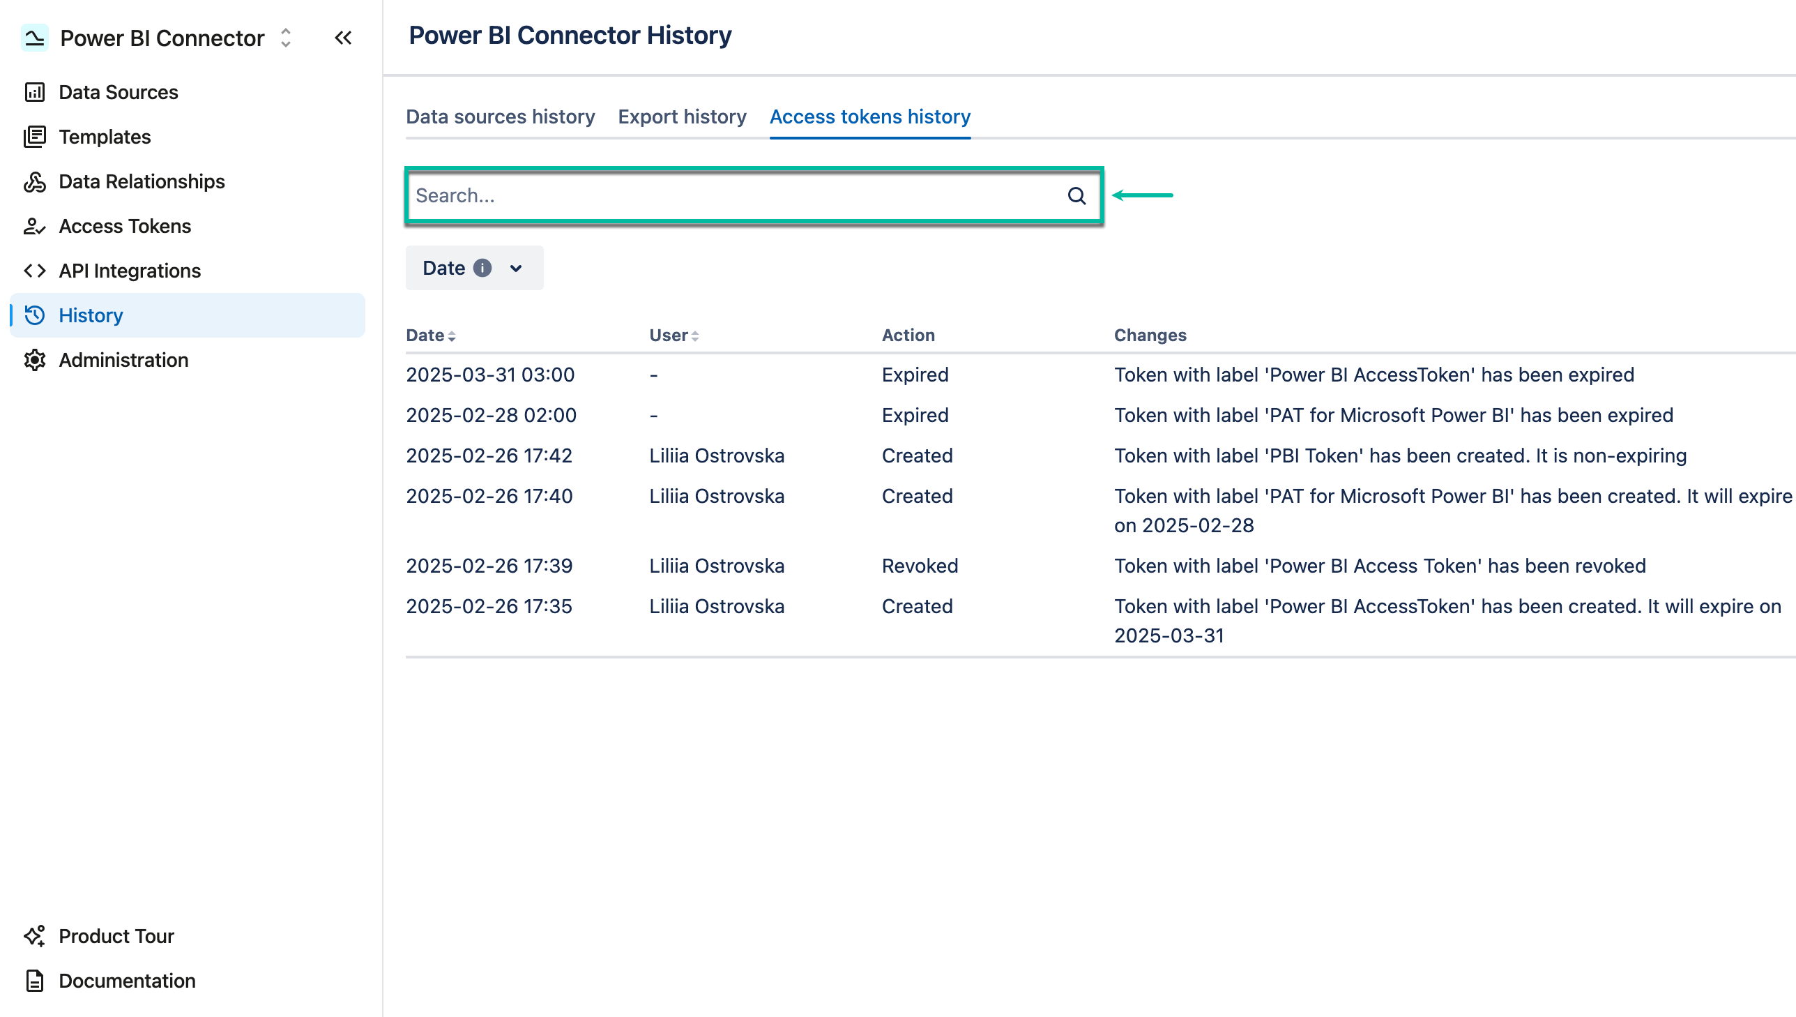Switch to the Export history tab

[x=681, y=116]
